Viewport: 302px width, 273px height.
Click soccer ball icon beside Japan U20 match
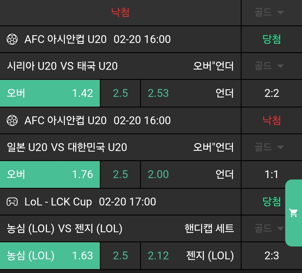(12, 121)
